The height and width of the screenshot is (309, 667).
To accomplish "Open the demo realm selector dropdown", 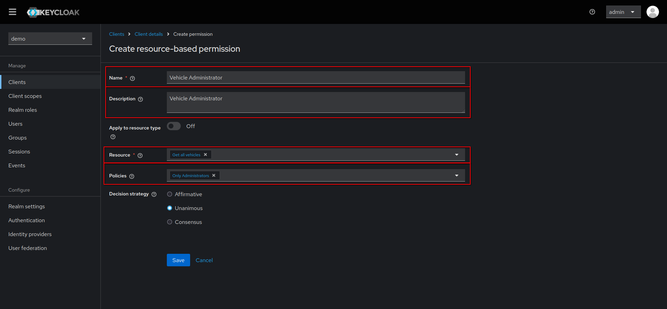I will click(50, 39).
